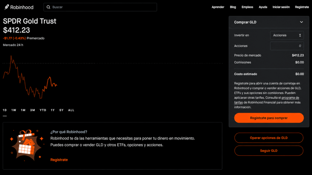This screenshot has width=312, height=175.
Task: Click the Robinhood feather logo
Action: [x=7, y=7]
